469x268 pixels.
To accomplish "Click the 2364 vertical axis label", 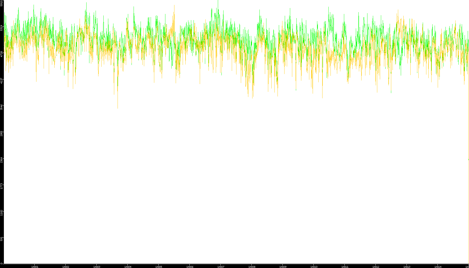I will coord(2,160).
